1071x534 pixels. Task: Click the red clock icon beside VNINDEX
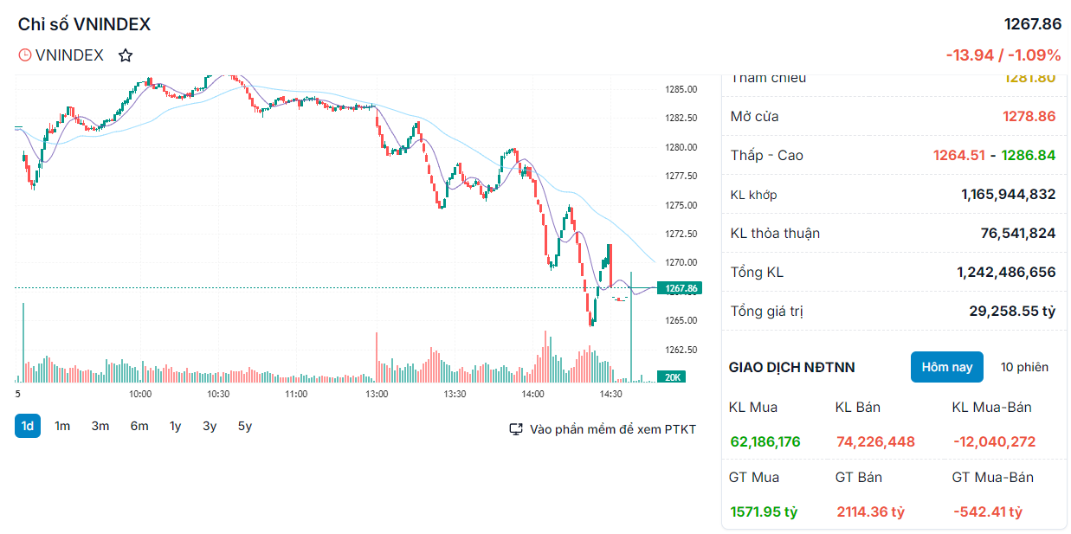click(25, 55)
